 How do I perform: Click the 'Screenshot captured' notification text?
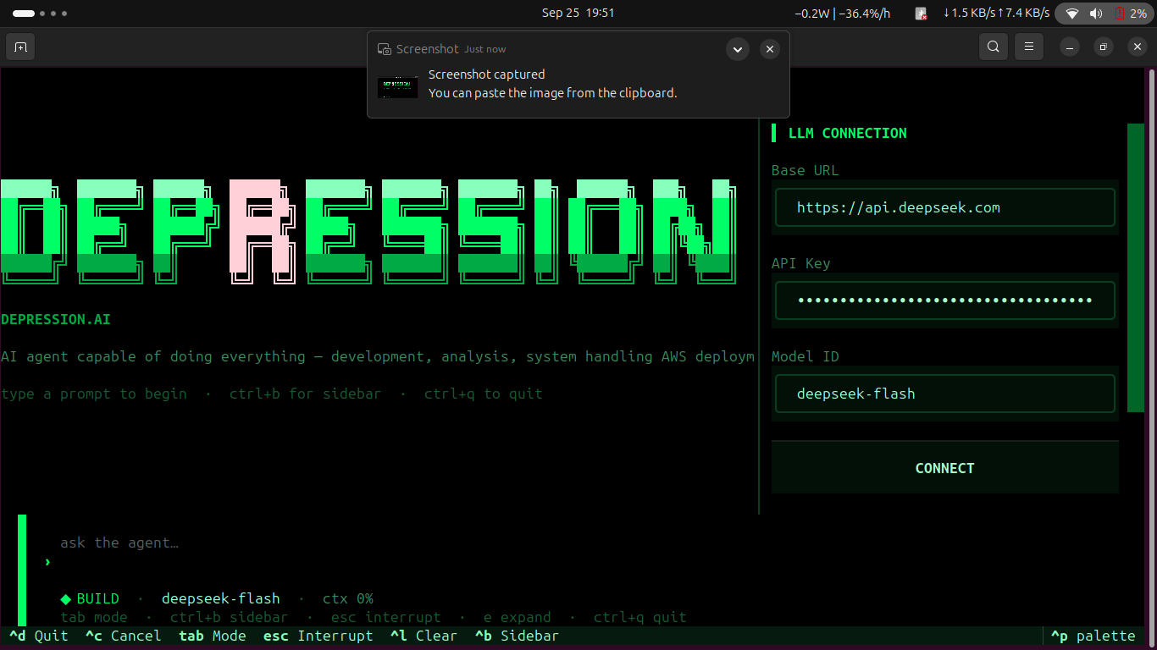pos(487,74)
